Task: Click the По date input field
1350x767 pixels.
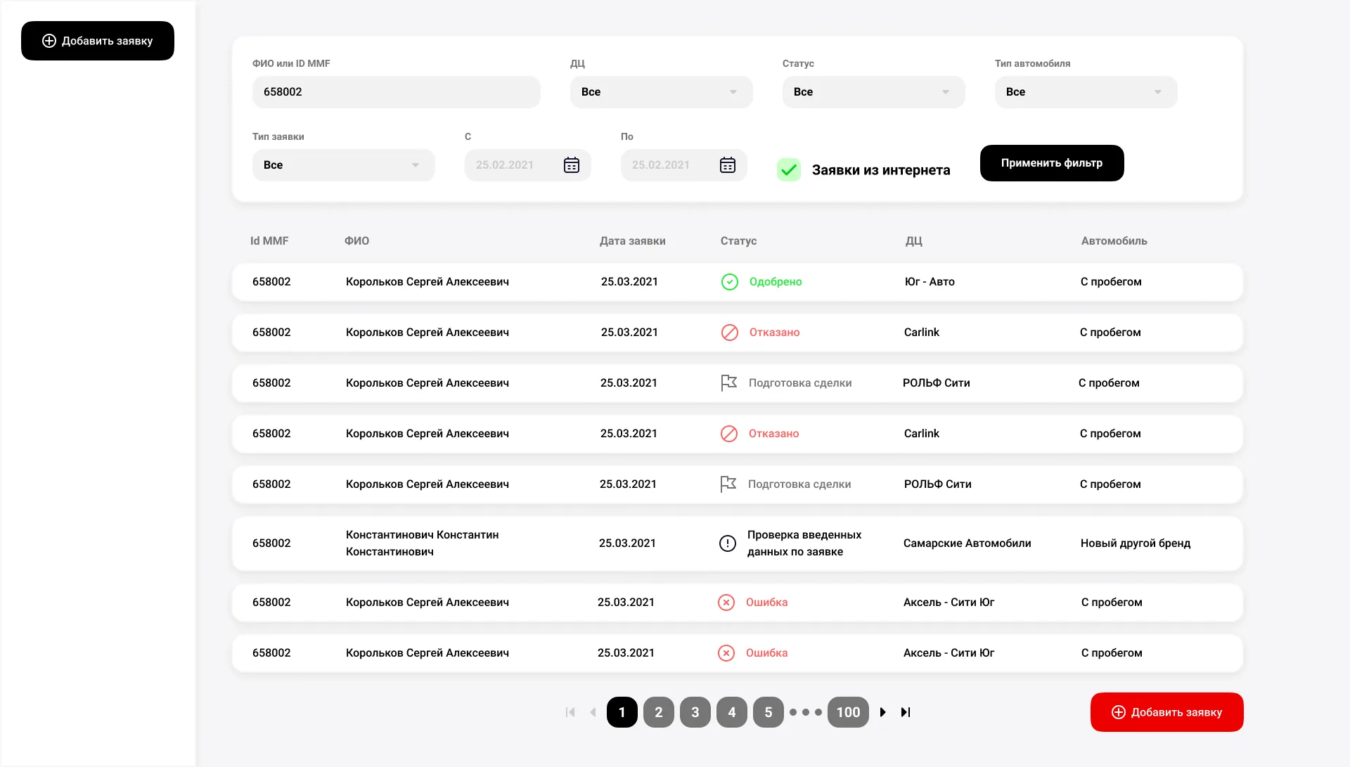Action: 684,165
